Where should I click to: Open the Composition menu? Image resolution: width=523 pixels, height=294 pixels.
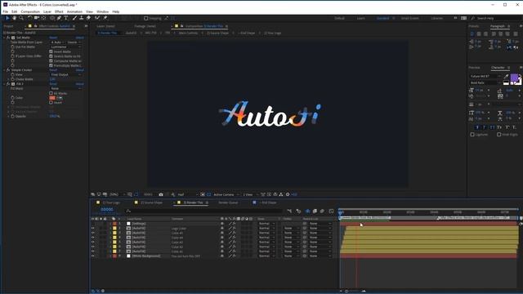tap(30, 11)
